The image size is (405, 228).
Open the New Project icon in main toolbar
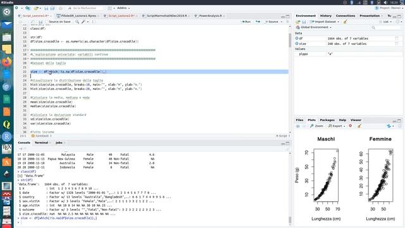point(28,8)
